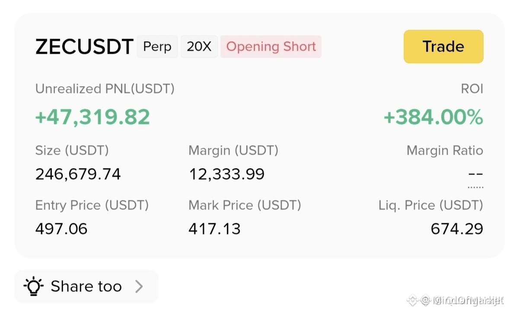Click the Binance logo watermark icon
The width and height of the screenshot is (507, 311).
413,300
